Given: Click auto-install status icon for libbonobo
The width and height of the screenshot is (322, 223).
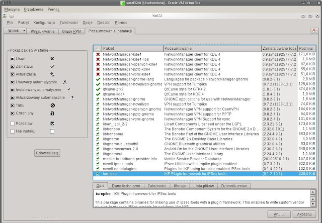Looking at the screenshot, I should pyautogui.click(x=98, y=129).
